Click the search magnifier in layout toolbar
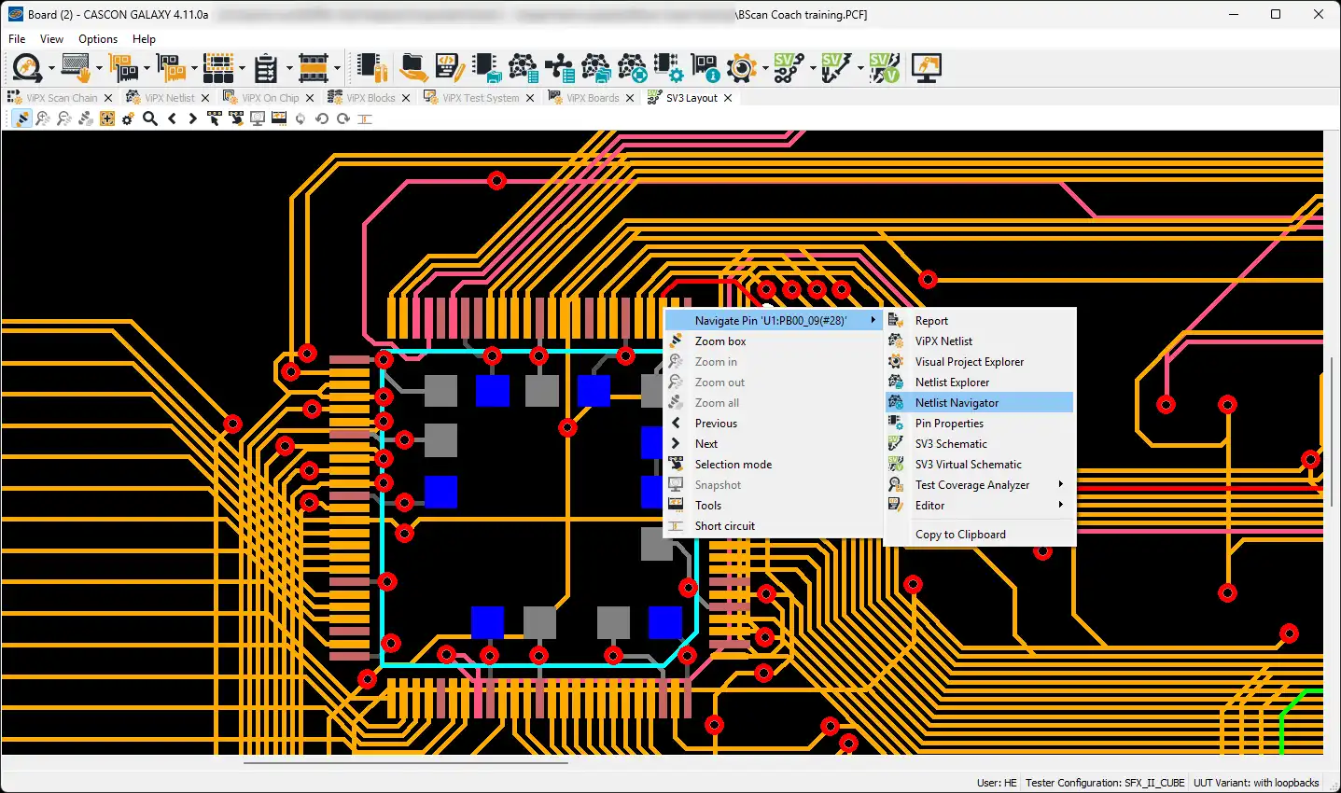Screen dimensions: 1341x793 (x=149, y=118)
